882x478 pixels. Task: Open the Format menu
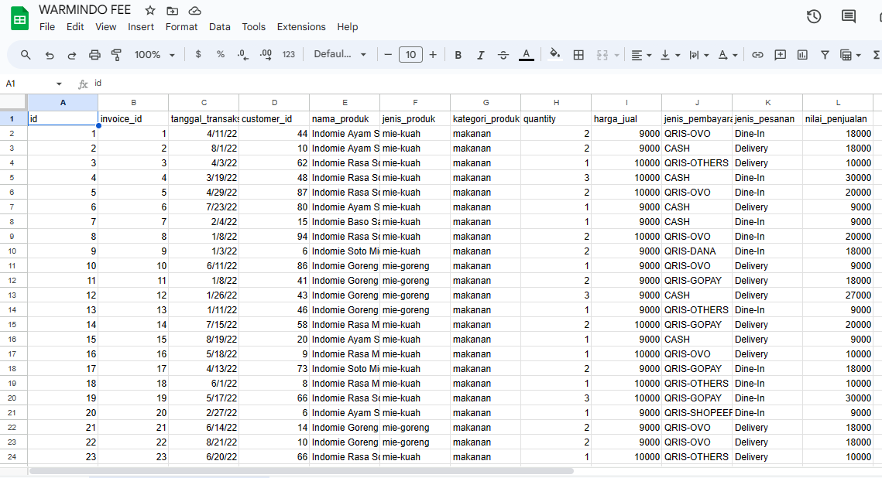click(x=181, y=26)
